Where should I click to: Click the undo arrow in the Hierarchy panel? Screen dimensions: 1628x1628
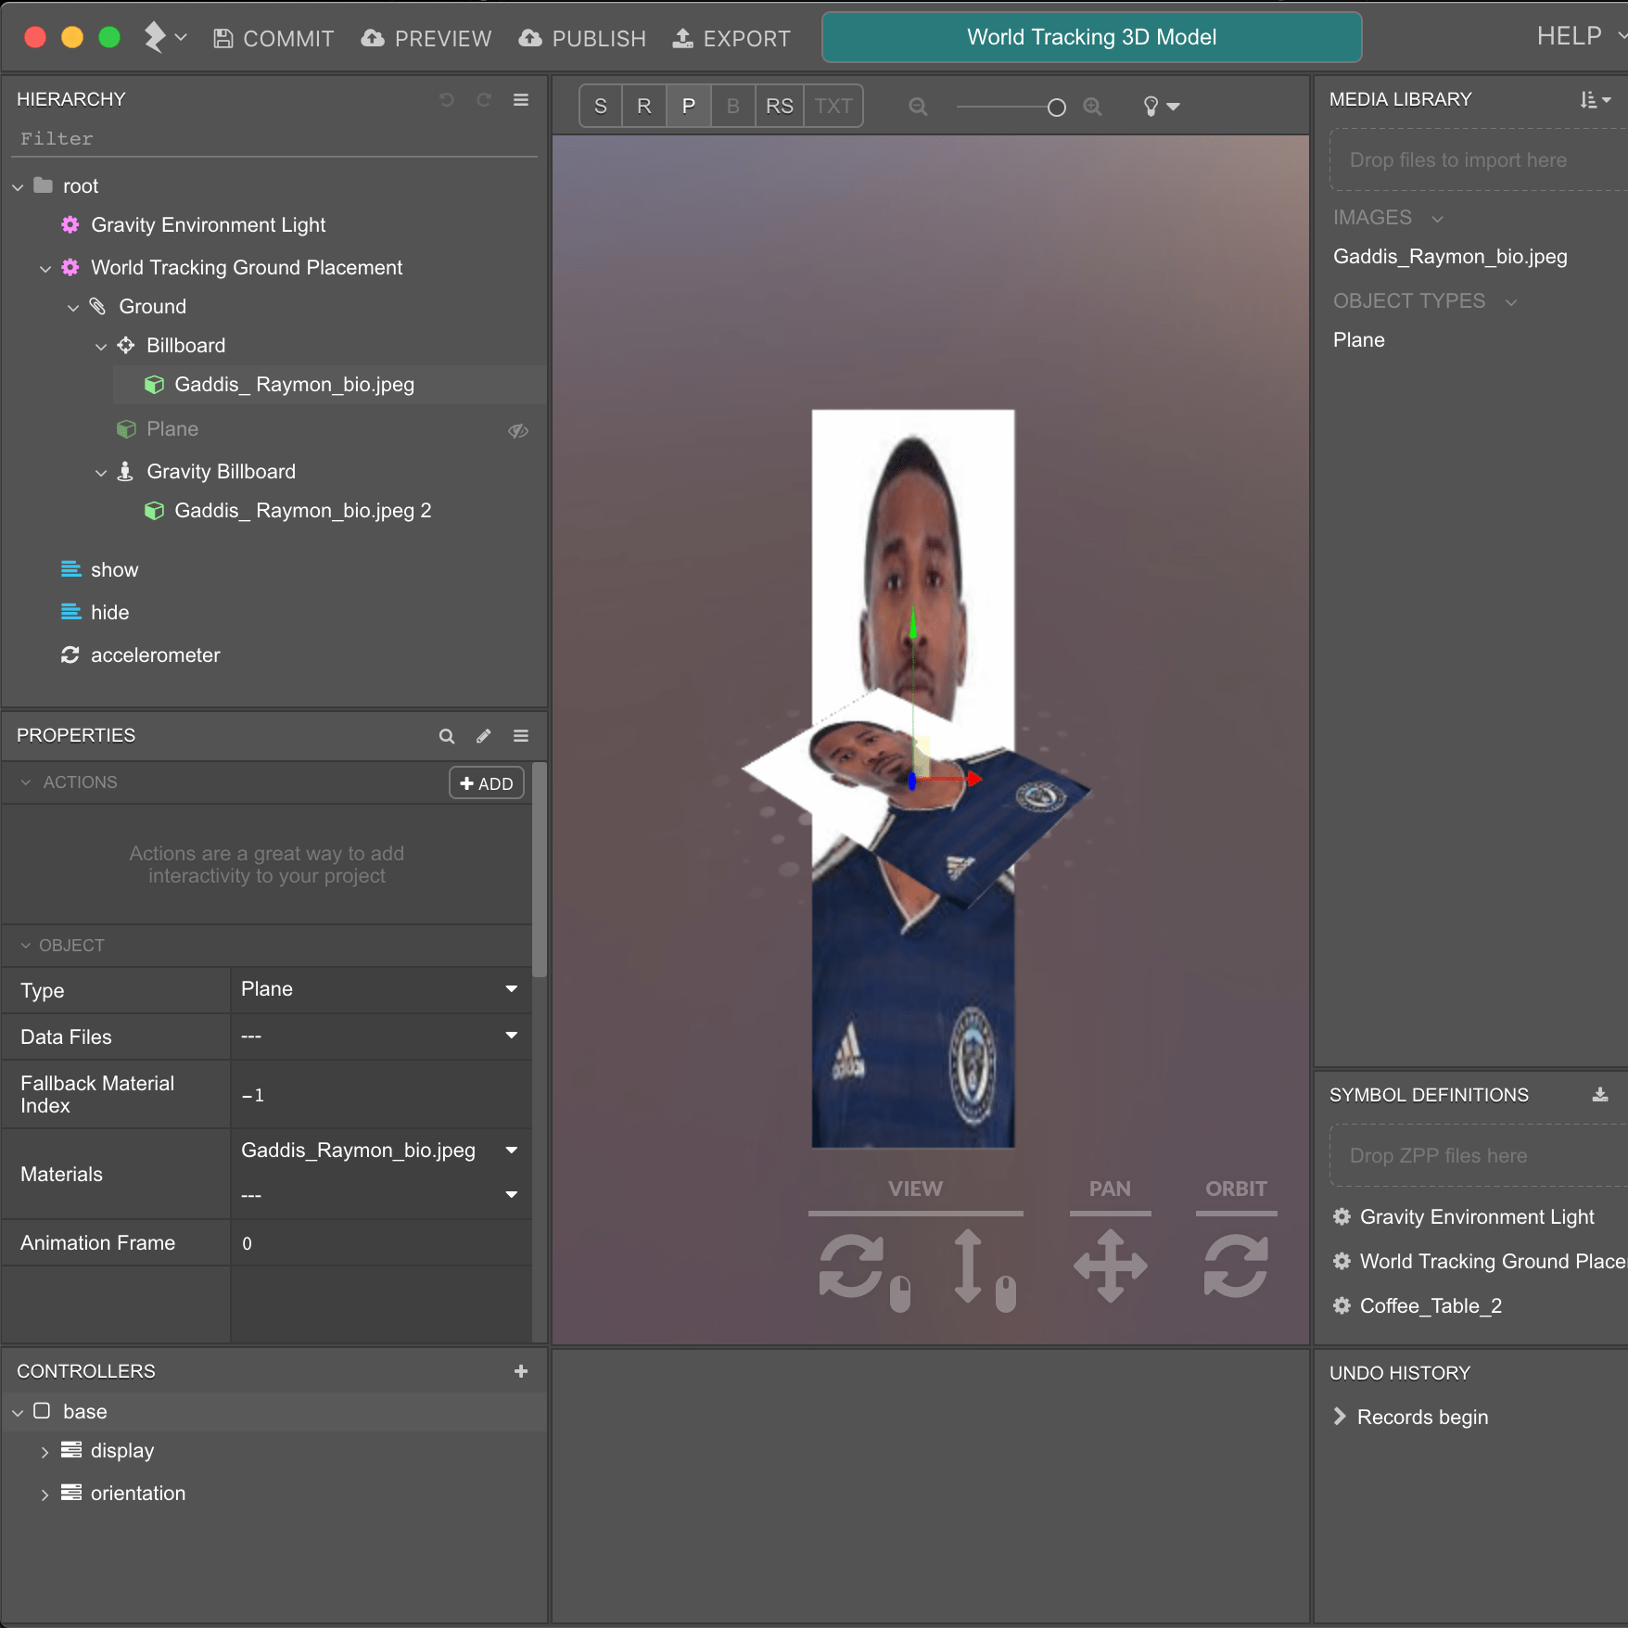448,99
